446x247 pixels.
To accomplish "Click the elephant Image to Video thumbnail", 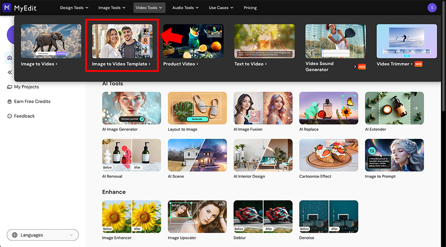I will tap(51, 41).
